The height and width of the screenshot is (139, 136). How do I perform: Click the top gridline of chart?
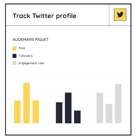click(68, 80)
